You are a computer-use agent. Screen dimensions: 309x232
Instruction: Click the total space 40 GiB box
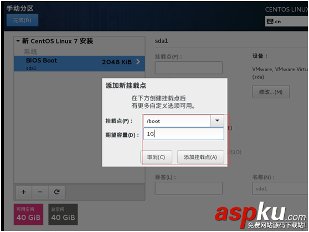click(x=63, y=214)
